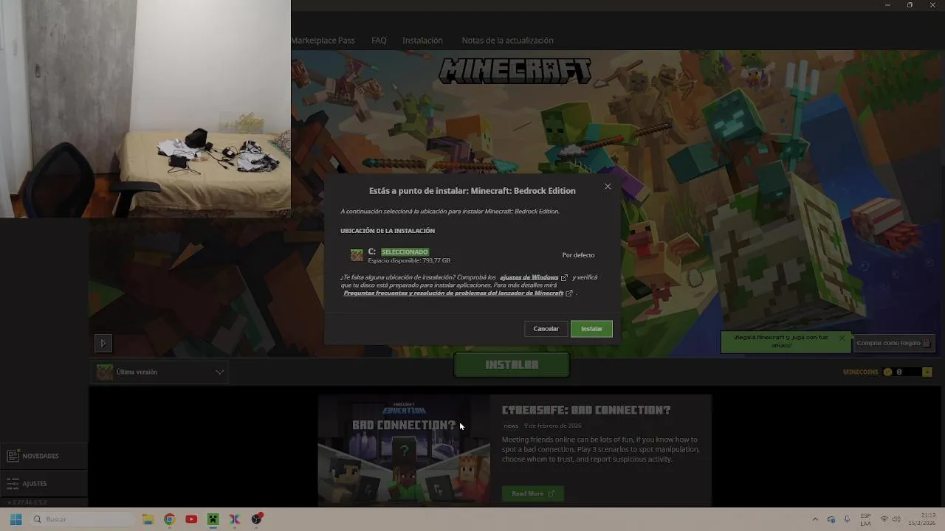Image resolution: width=945 pixels, height=531 pixels.
Task: Click the Read More button
Action: coord(532,493)
